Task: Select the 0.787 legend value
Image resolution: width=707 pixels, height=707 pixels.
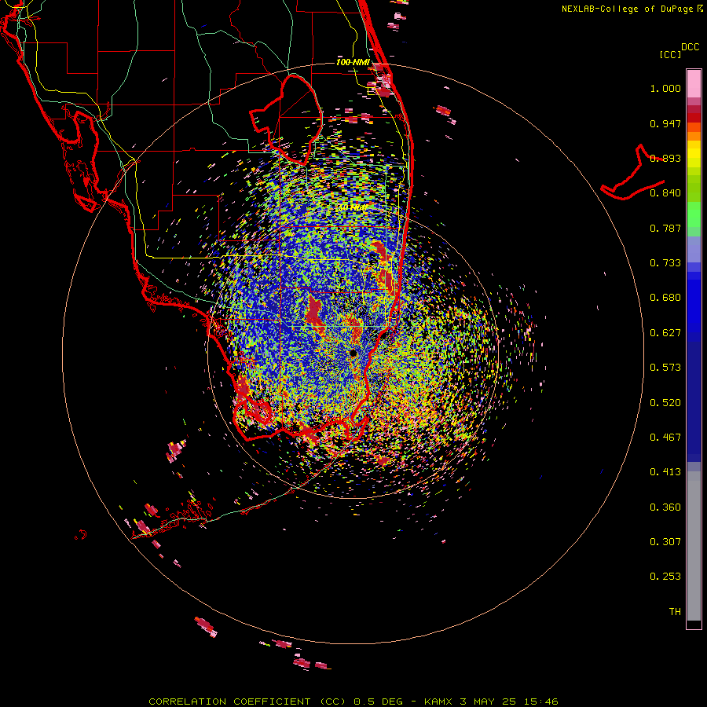Action: tap(665, 228)
